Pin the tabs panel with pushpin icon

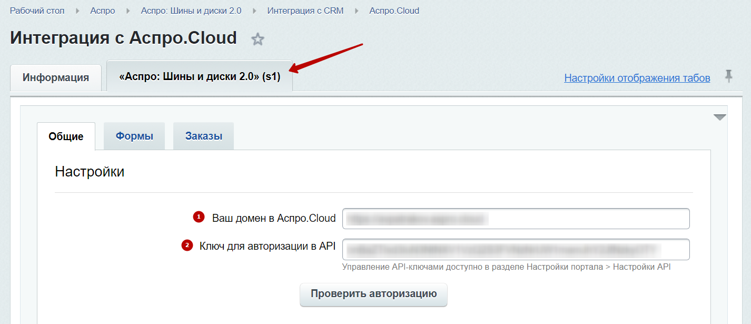pyautogui.click(x=728, y=76)
